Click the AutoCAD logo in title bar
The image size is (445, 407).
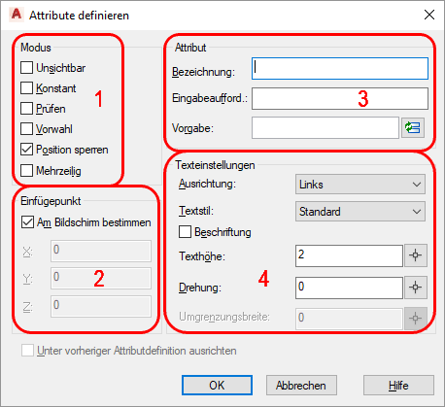point(17,15)
